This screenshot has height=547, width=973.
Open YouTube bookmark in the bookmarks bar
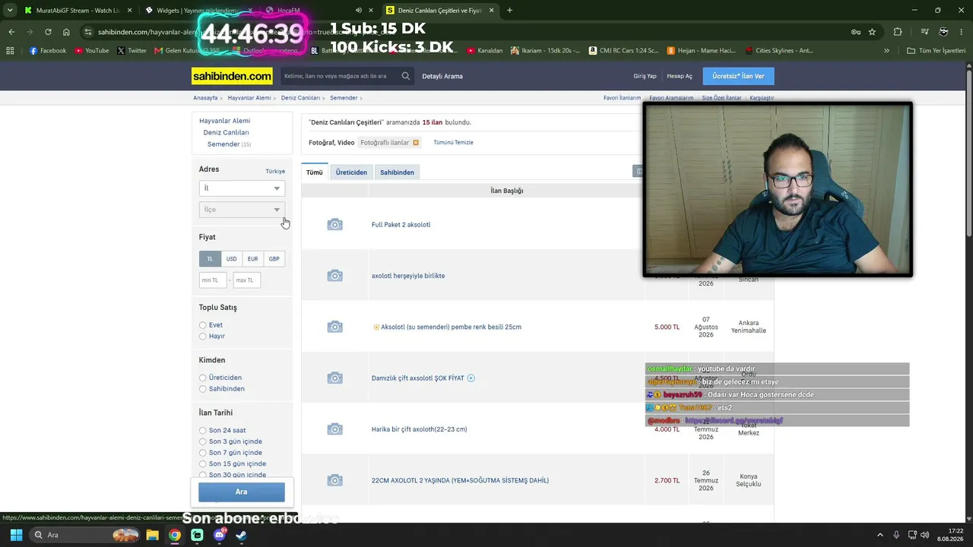click(x=92, y=51)
